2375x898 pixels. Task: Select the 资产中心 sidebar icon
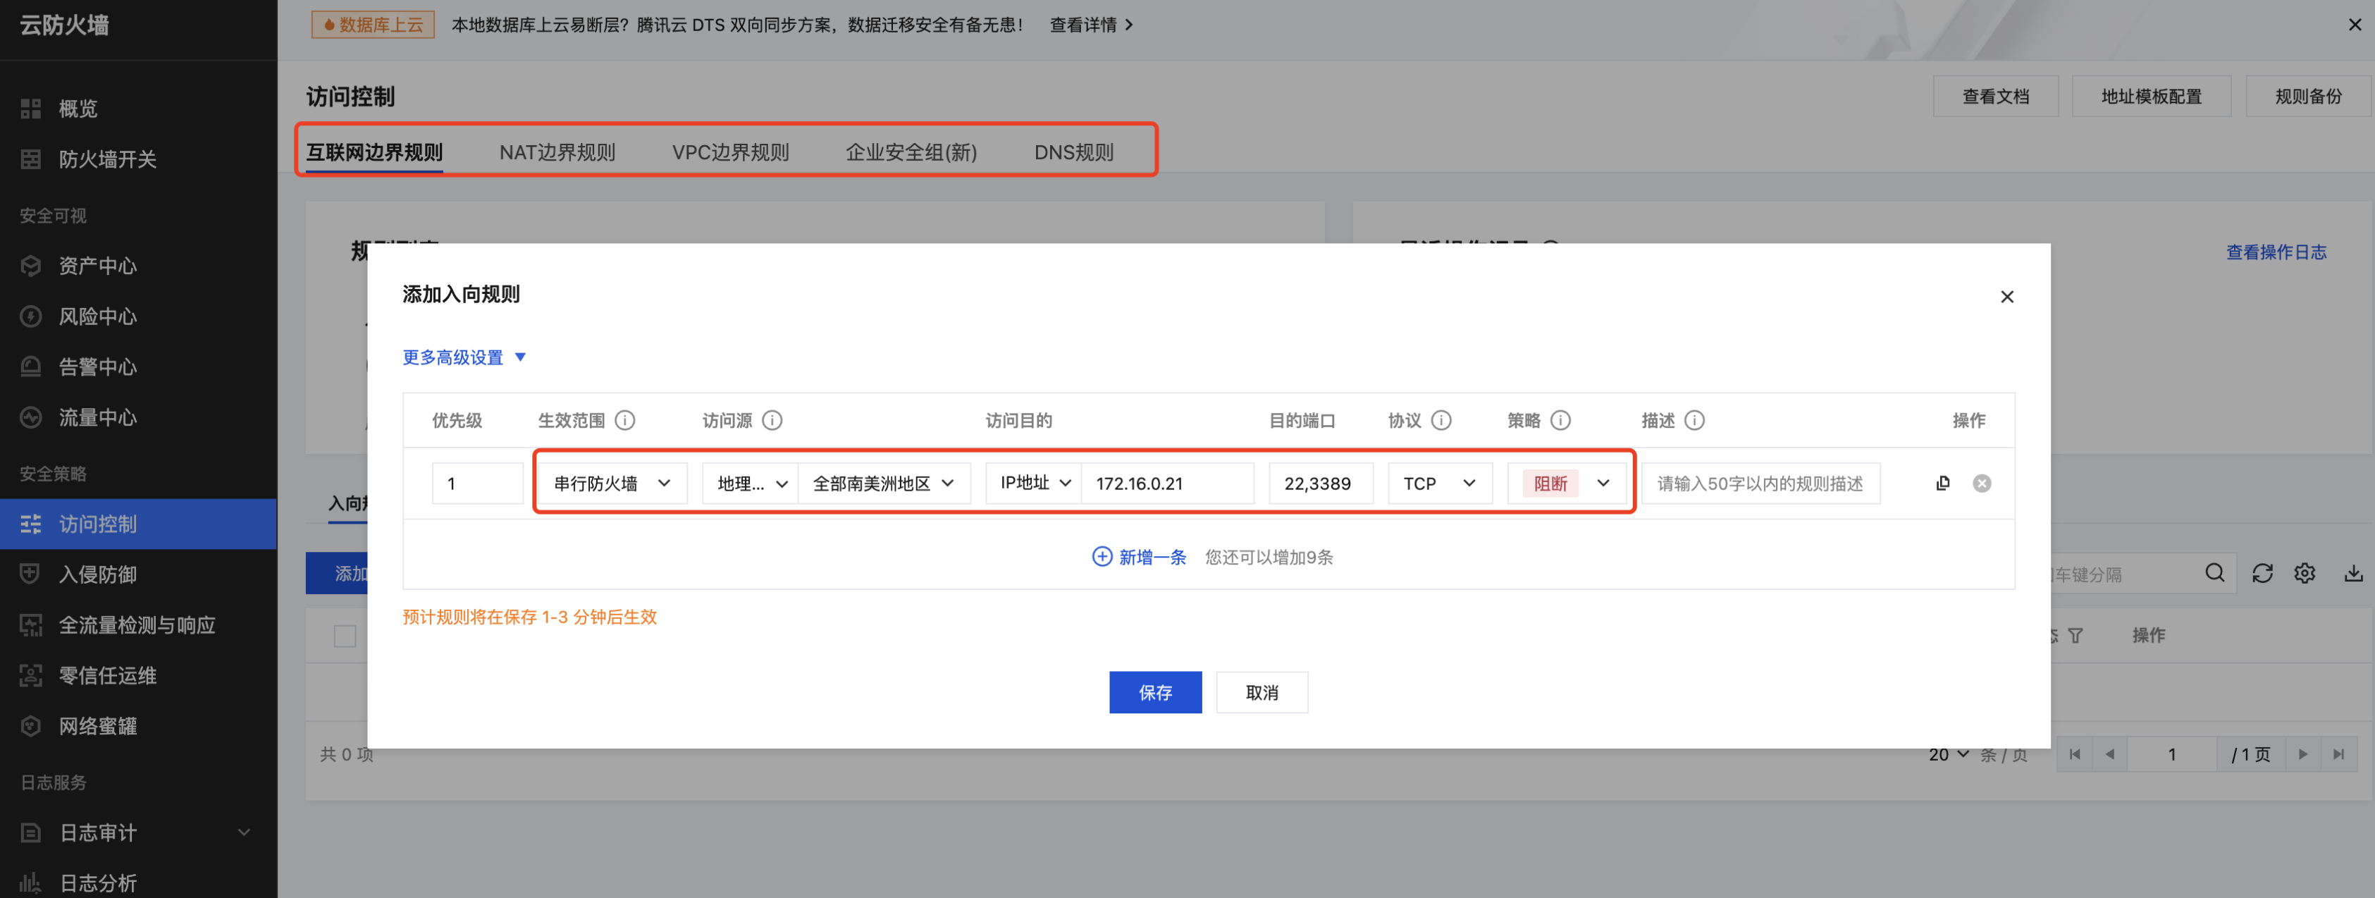coord(30,266)
